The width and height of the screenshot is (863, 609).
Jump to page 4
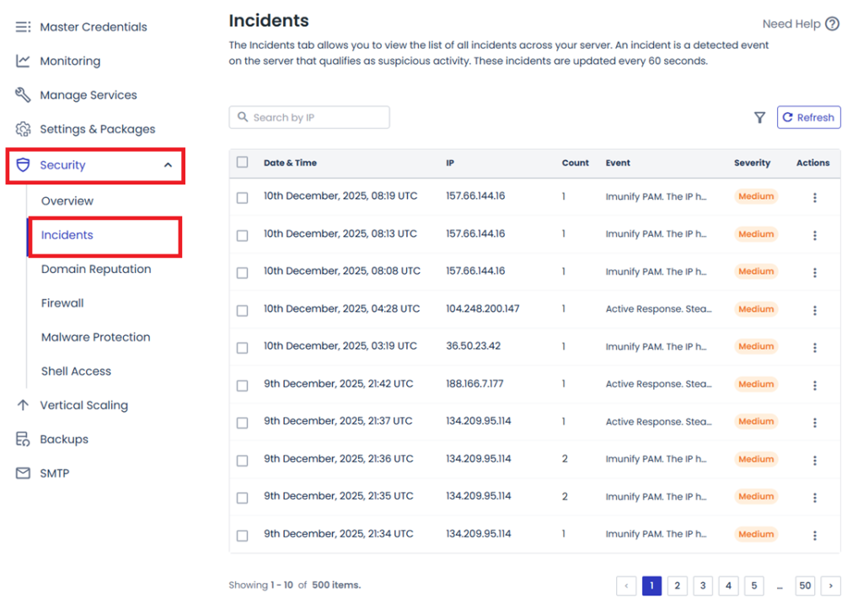728,586
